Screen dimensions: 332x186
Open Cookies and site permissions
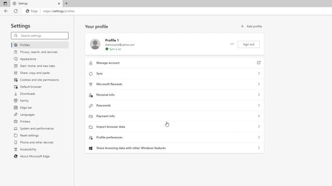pyautogui.click(x=40, y=80)
